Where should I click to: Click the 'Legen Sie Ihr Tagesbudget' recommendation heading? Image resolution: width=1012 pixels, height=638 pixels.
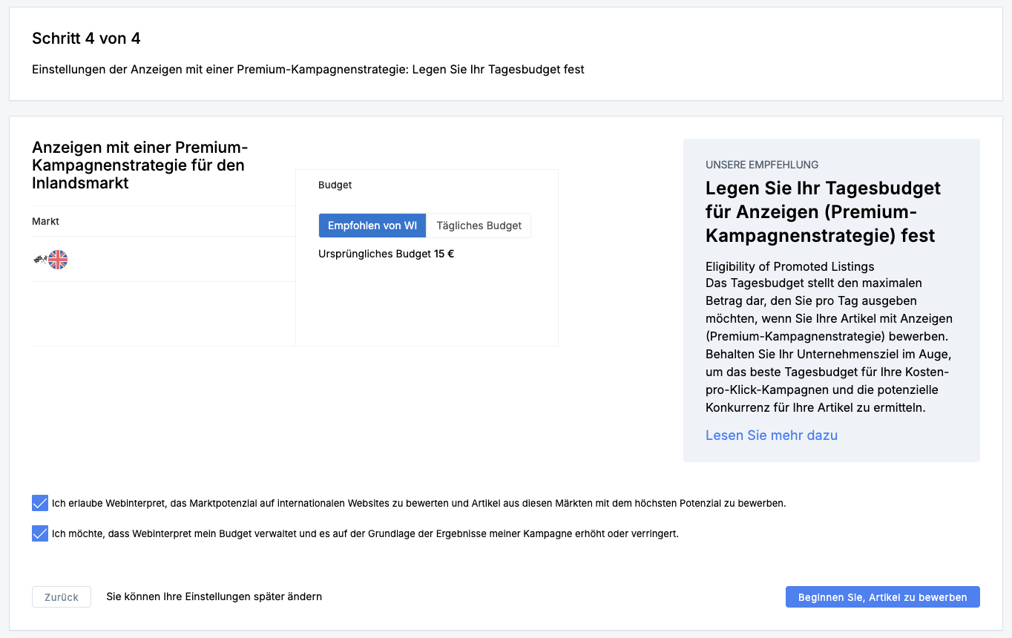tap(823, 212)
